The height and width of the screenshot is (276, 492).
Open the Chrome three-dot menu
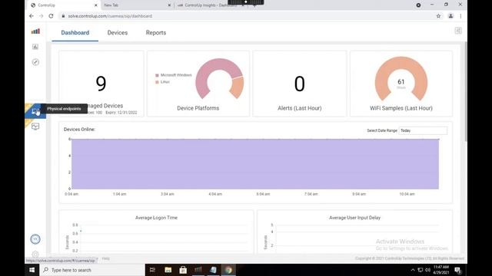click(x=460, y=16)
